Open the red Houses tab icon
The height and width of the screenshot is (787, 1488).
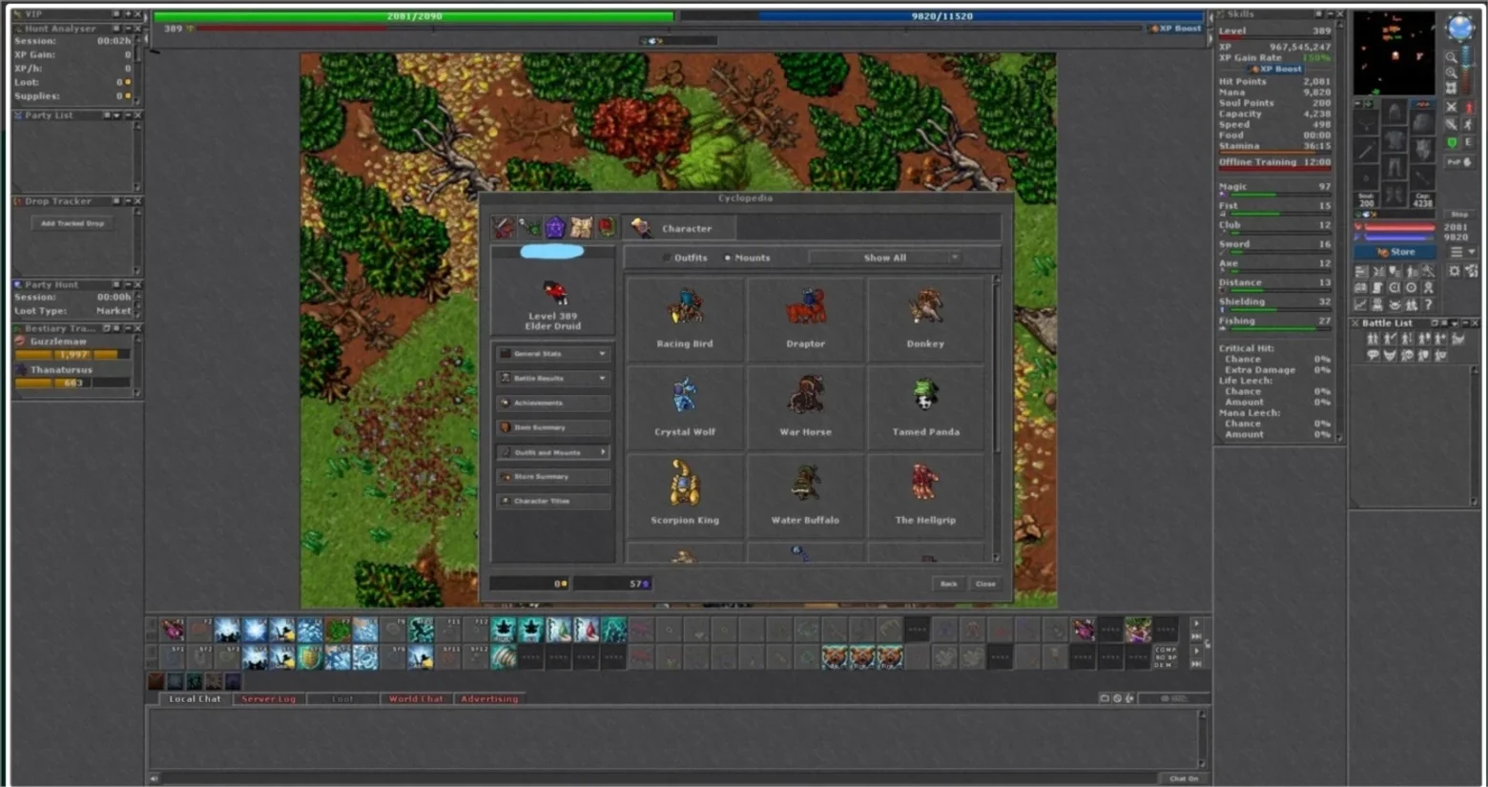coord(606,228)
